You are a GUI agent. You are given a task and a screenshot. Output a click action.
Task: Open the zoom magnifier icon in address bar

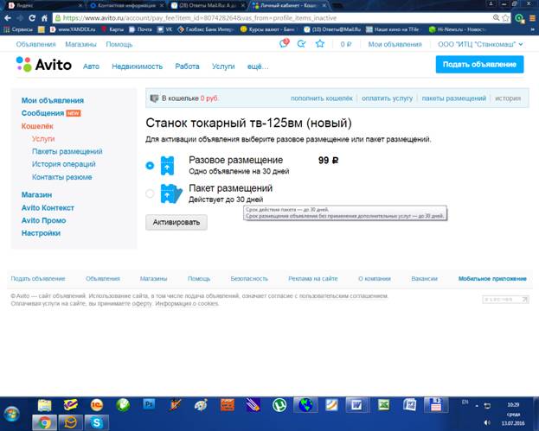pos(496,18)
